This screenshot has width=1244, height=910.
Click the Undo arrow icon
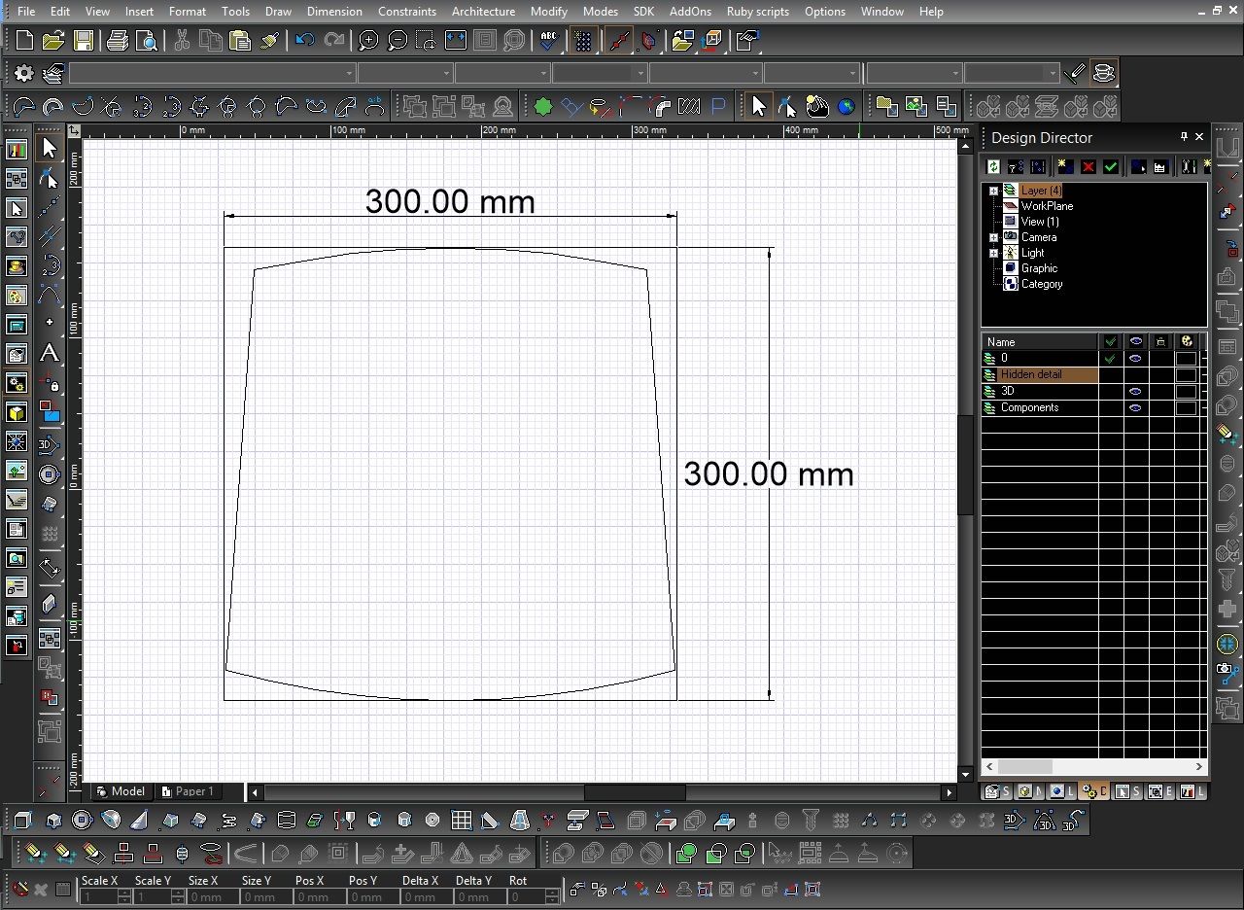point(304,41)
